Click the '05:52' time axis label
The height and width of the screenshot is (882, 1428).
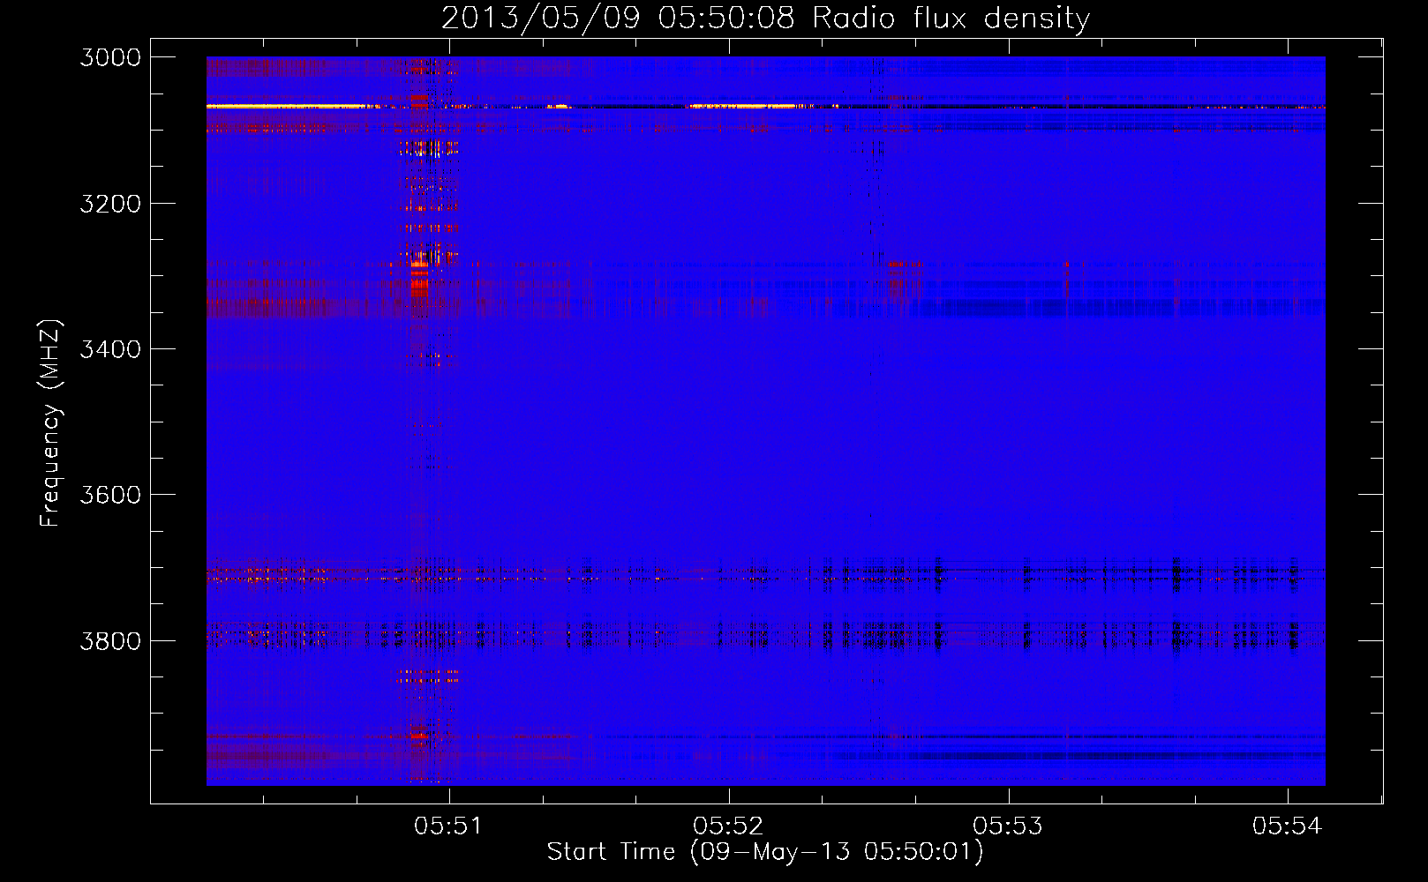[728, 826]
